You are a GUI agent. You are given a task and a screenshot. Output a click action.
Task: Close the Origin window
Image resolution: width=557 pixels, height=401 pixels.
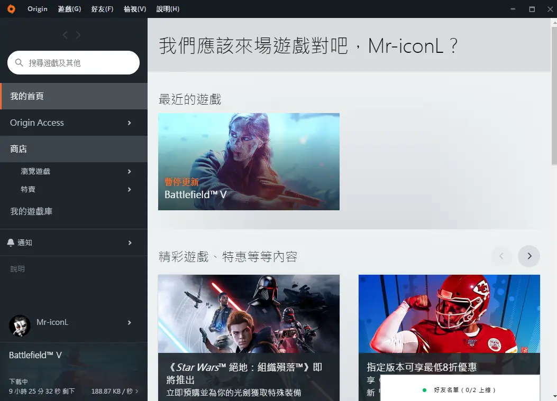(x=550, y=9)
